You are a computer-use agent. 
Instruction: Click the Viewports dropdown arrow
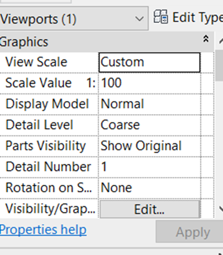(139, 18)
